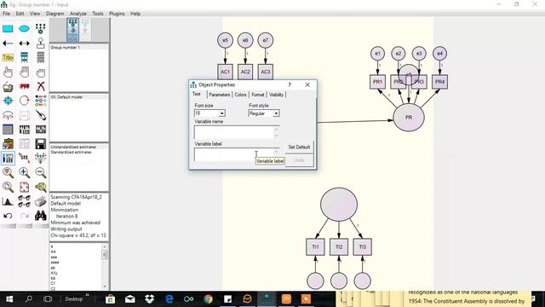Image resolution: width=545 pixels, height=307 pixels.
Task: Switch to the Parameters tab in Object Properties
Action: 220,95
